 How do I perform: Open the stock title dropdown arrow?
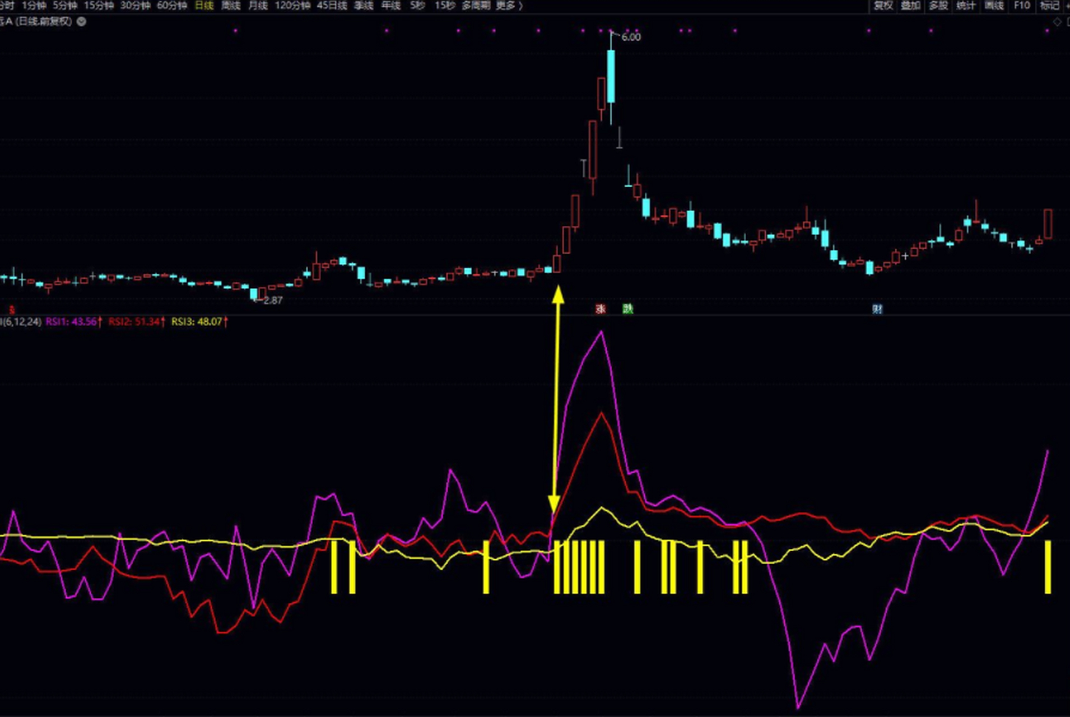[81, 22]
